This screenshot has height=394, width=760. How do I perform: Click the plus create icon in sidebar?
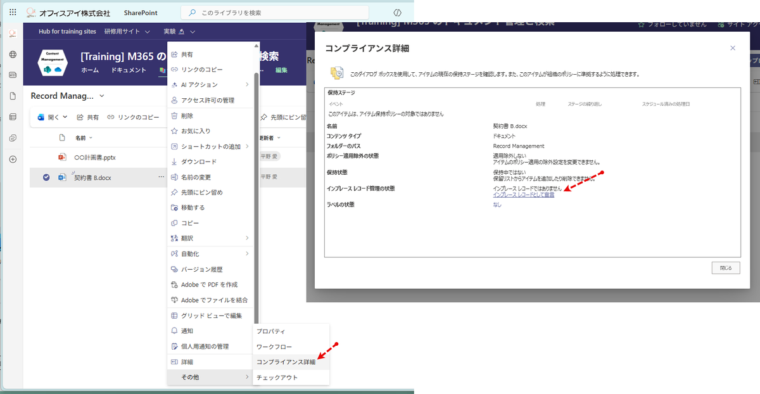coord(13,159)
